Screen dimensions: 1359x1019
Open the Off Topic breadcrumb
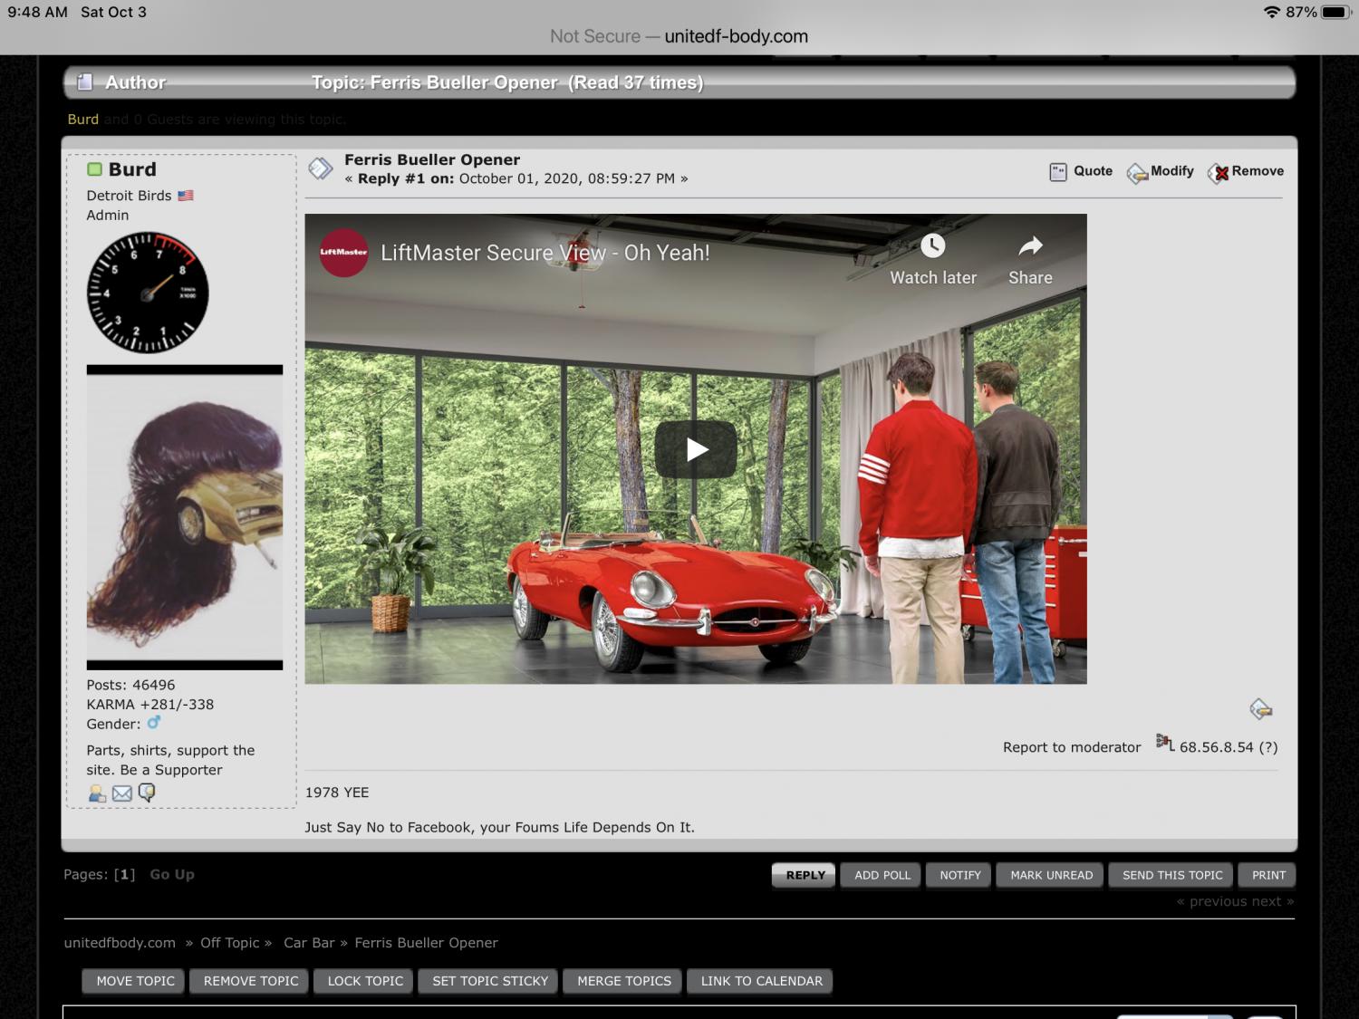[x=229, y=943]
